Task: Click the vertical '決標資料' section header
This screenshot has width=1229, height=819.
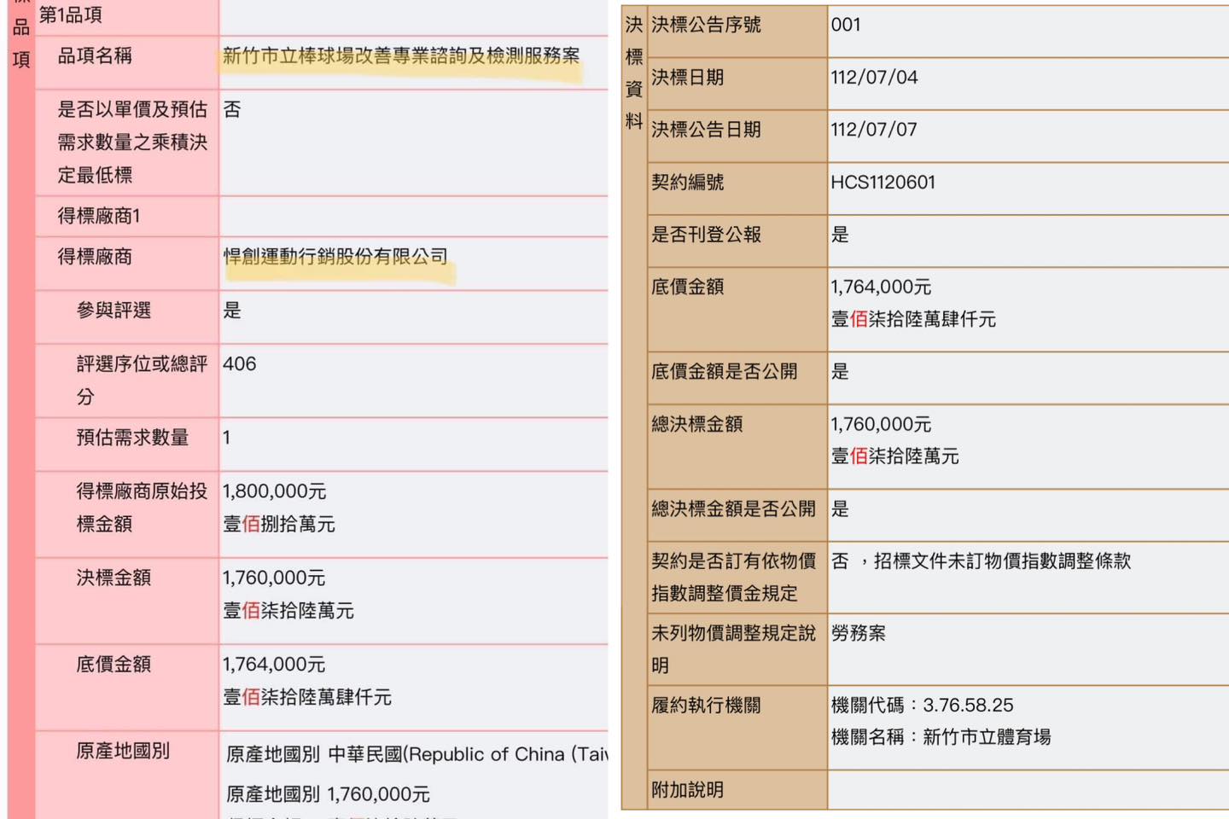Action: pyautogui.click(x=633, y=73)
